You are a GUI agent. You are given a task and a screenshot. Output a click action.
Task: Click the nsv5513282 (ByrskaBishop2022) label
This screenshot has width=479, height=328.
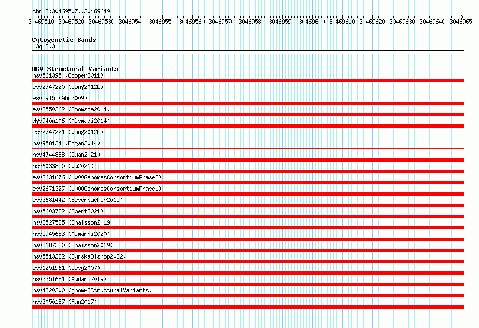click(x=79, y=256)
